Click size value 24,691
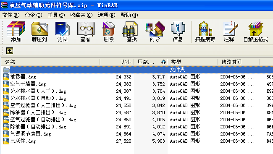The height and width of the screenshot is (154, 273). [x=123, y=127]
